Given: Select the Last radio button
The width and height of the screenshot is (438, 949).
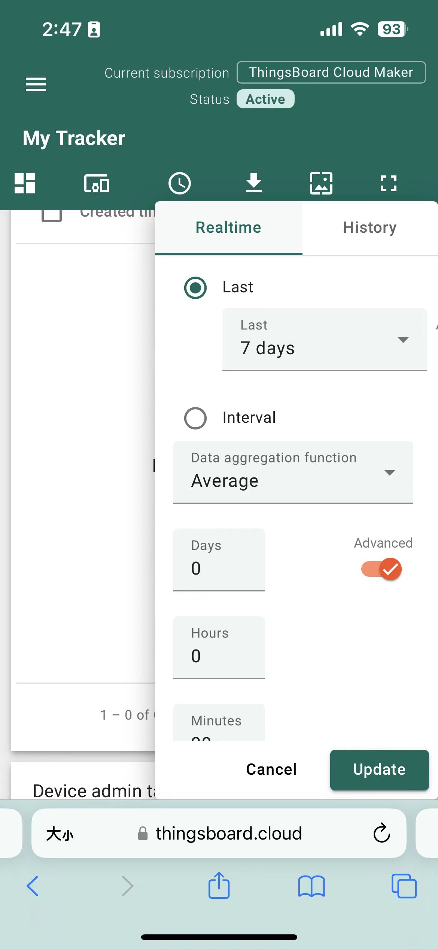Looking at the screenshot, I should click(x=195, y=287).
